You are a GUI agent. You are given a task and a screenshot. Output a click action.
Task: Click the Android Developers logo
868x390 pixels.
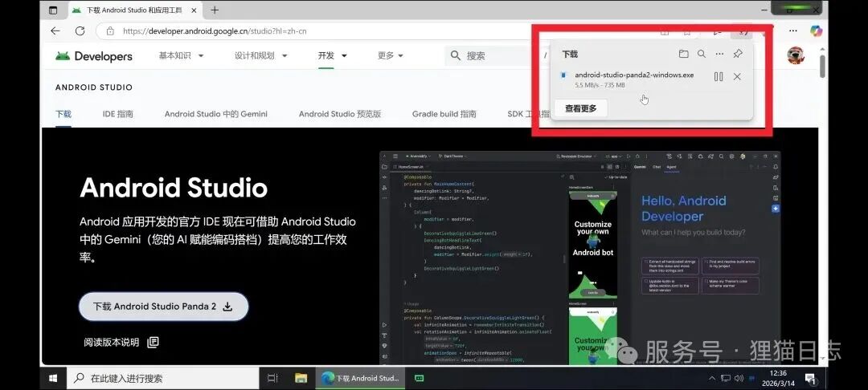93,56
